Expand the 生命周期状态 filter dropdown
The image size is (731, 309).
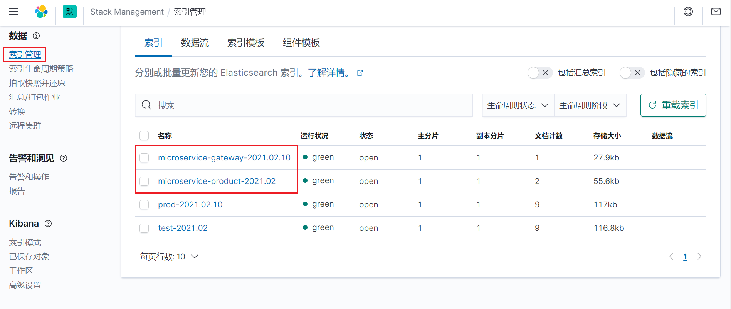click(x=518, y=105)
